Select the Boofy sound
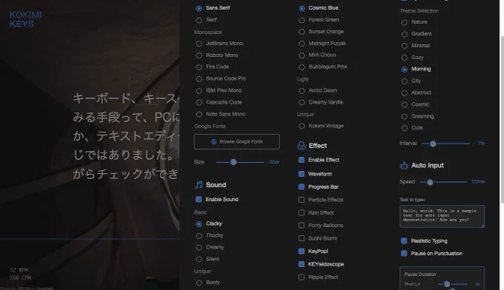 (x=199, y=283)
